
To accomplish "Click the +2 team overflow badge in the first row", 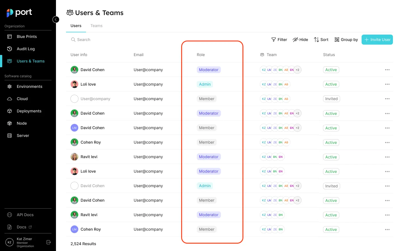I will (297, 70).
